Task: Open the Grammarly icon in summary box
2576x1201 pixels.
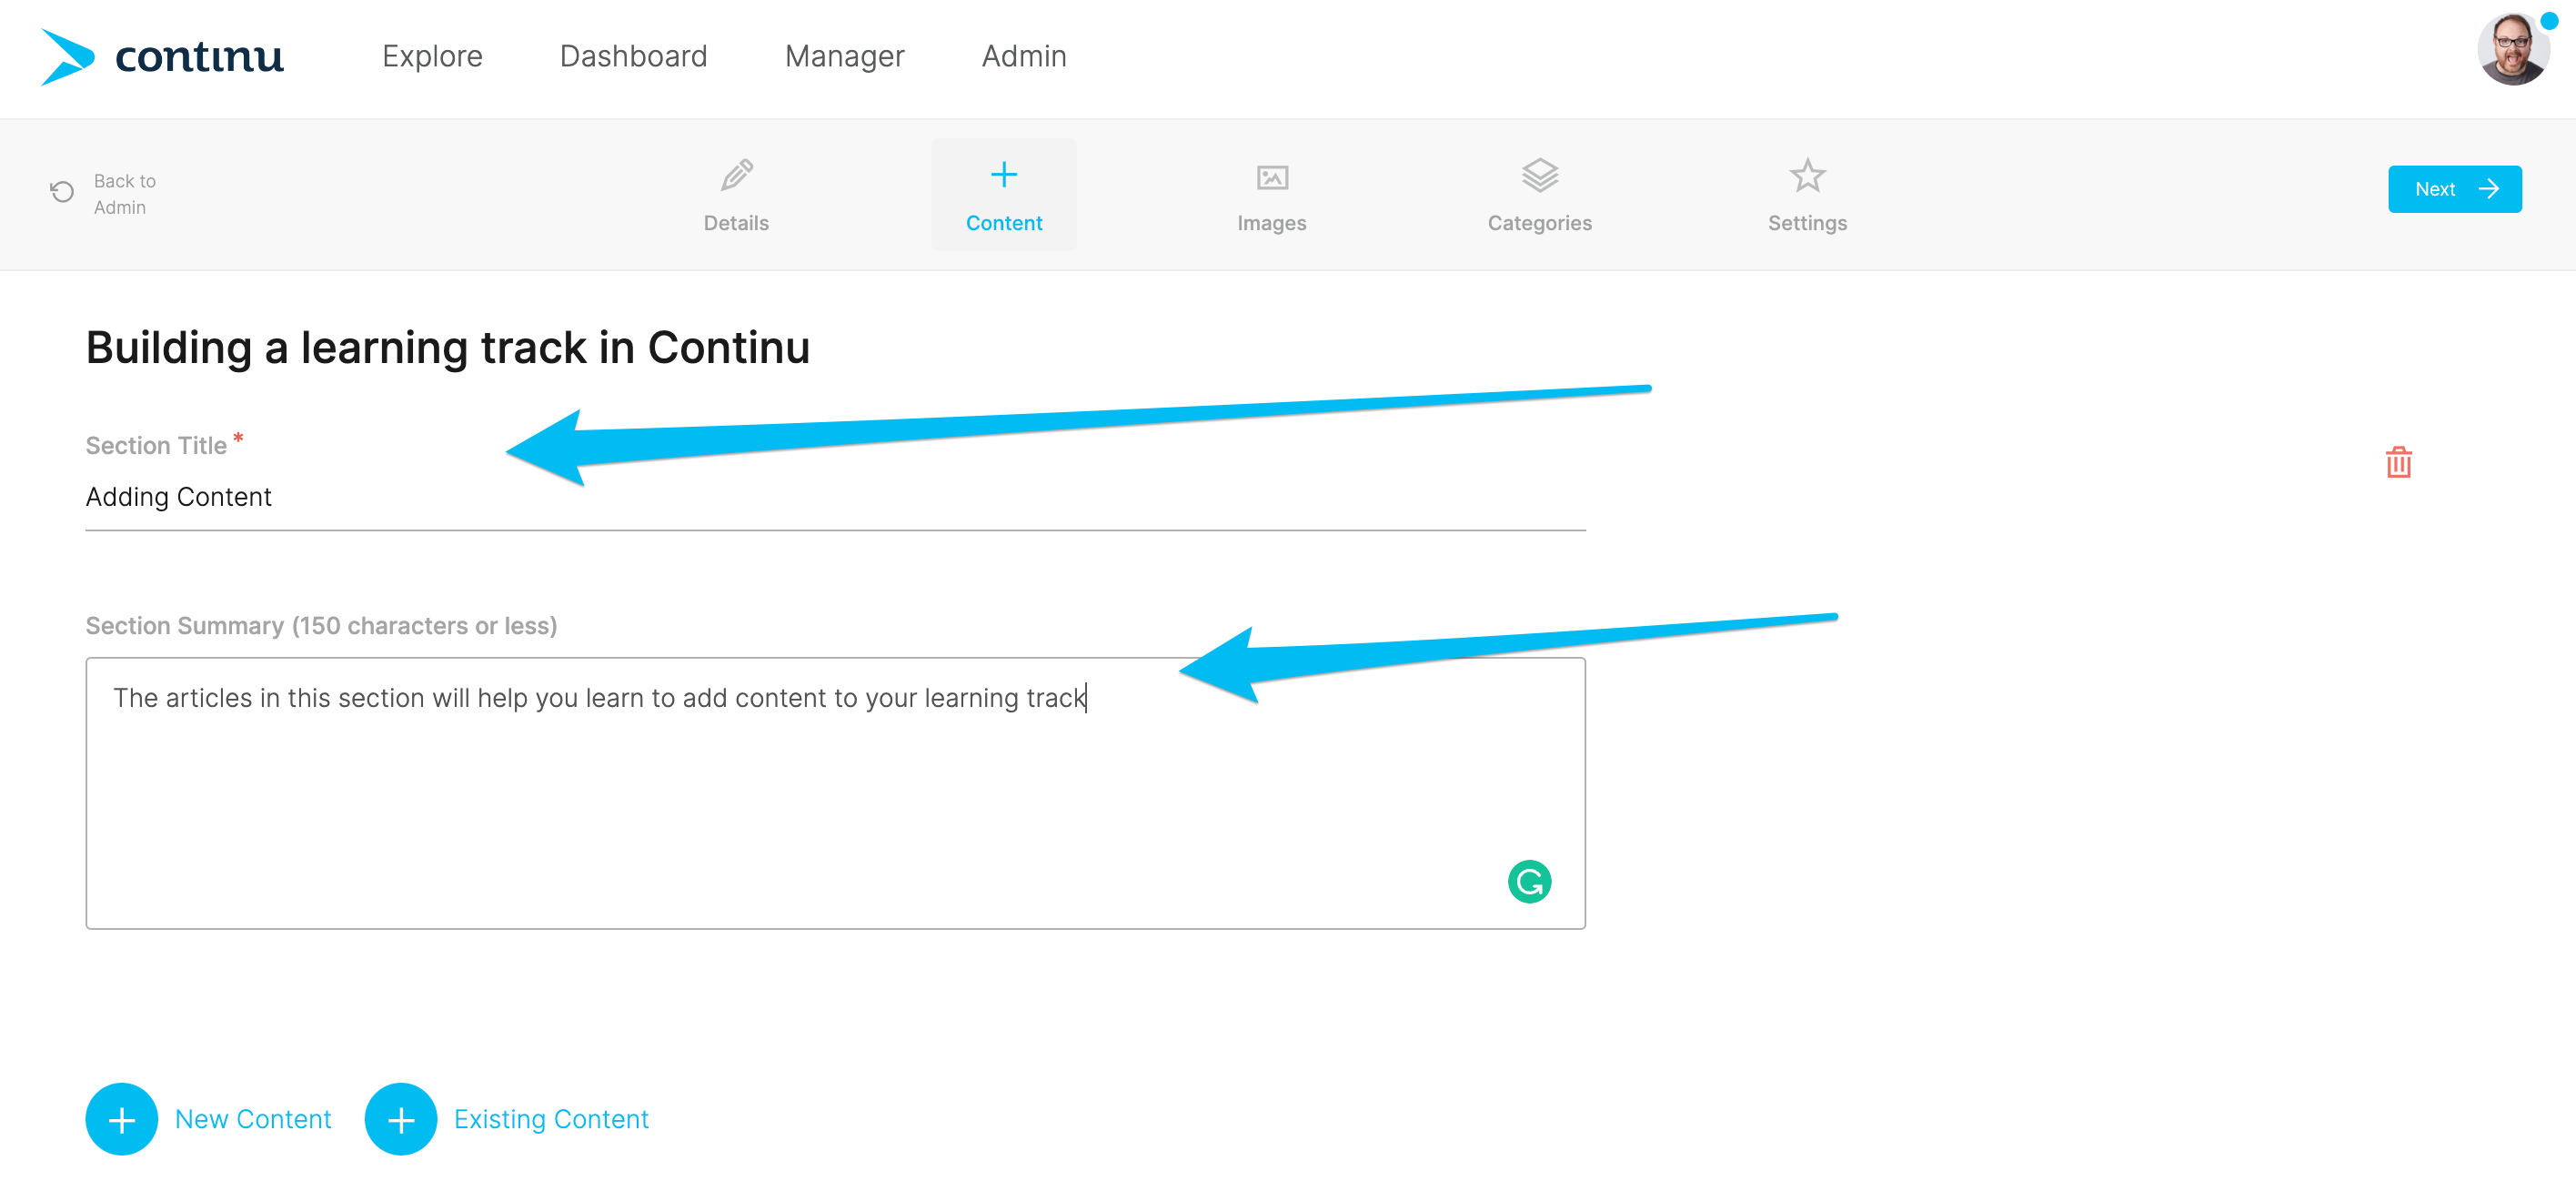Action: pyautogui.click(x=1528, y=881)
